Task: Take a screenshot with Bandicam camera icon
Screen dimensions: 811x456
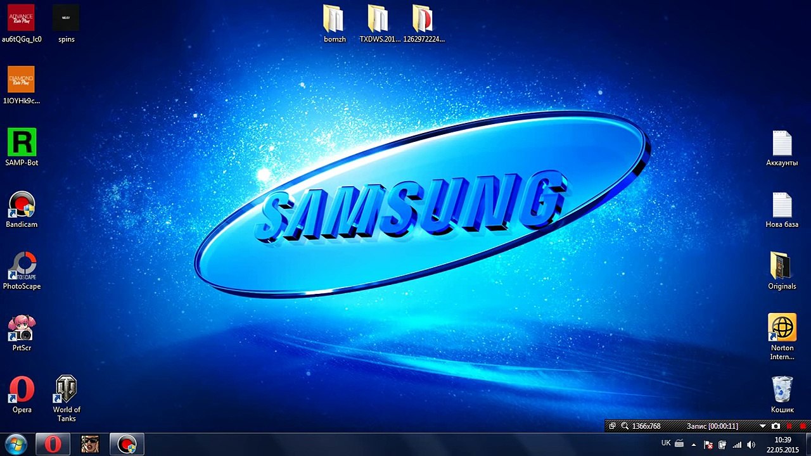Action: click(776, 426)
